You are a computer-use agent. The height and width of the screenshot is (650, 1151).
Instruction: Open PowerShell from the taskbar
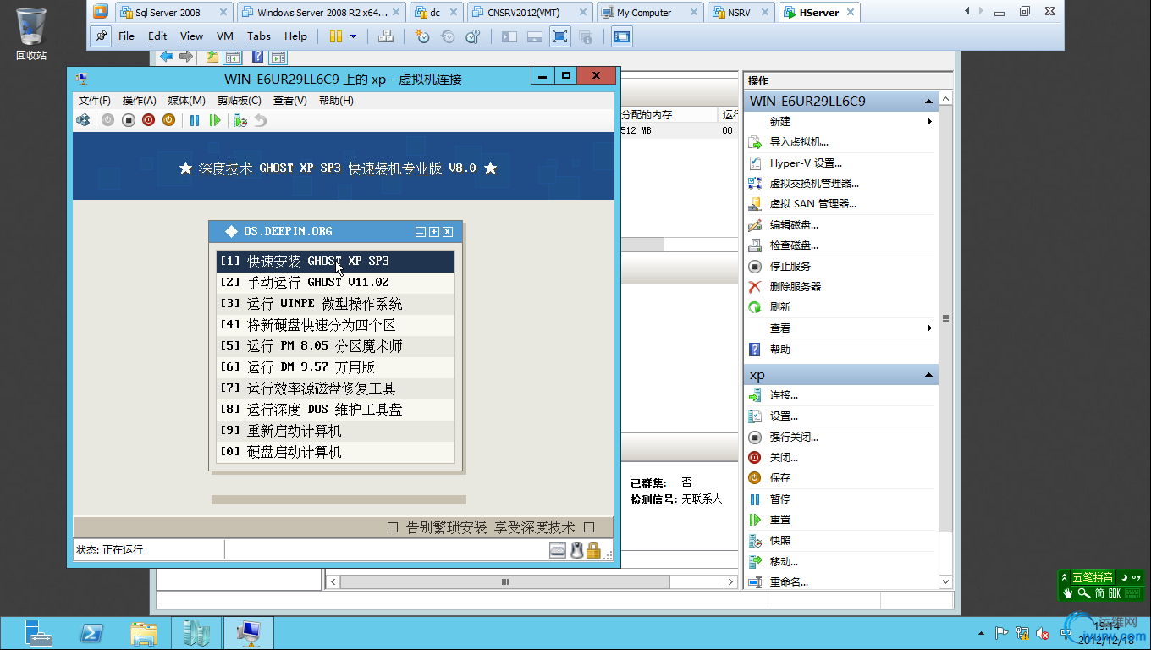(x=91, y=632)
